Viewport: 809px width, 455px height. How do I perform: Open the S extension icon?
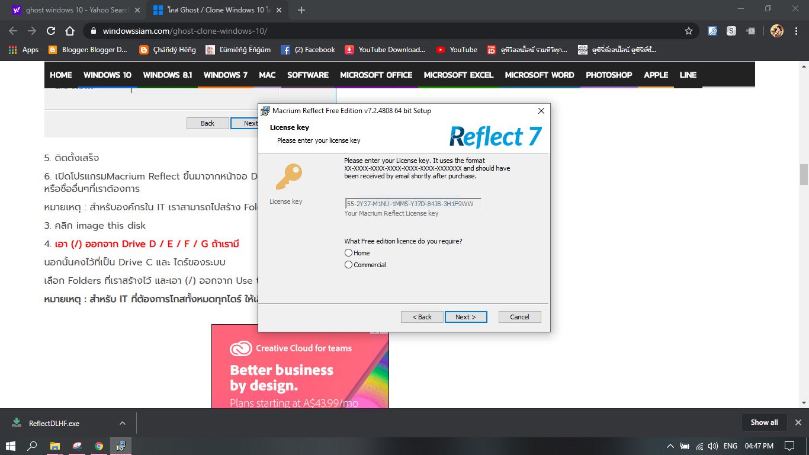(x=732, y=31)
